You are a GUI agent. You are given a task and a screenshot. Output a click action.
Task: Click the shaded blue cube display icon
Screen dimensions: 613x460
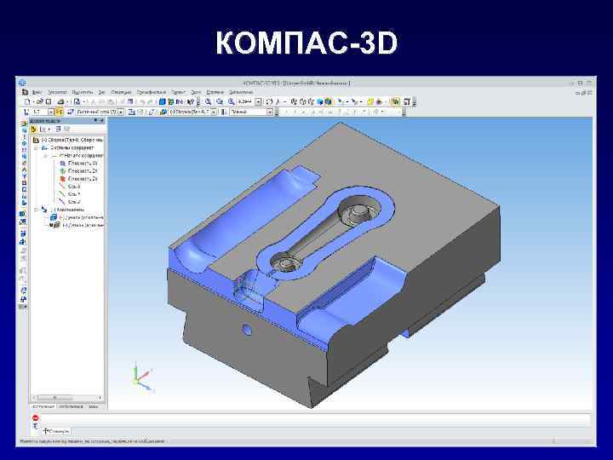(321, 101)
